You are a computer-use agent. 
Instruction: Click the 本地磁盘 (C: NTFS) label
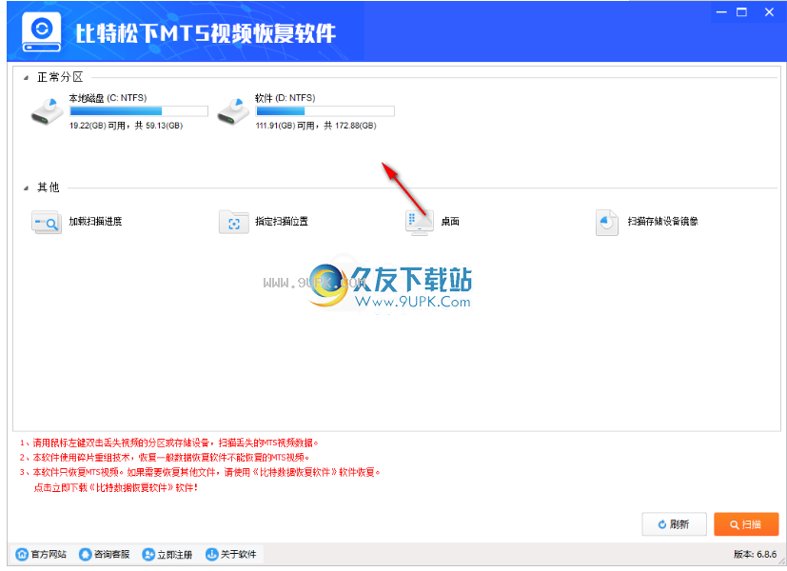click(x=108, y=98)
